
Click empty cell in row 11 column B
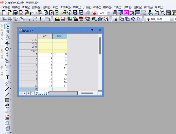(60, 89)
